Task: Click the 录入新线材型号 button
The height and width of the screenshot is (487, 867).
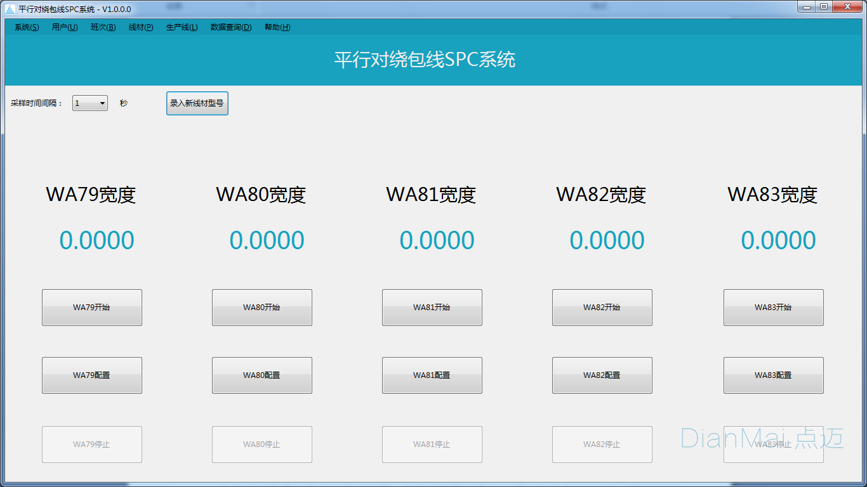Action: click(197, 103)
